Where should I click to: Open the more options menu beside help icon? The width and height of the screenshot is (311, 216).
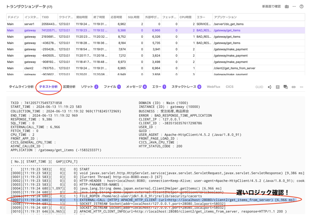[x=294, y=6]
